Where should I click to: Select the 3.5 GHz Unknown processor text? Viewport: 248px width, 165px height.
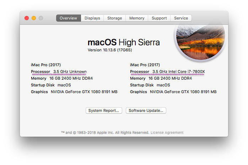tap(70, 72)
